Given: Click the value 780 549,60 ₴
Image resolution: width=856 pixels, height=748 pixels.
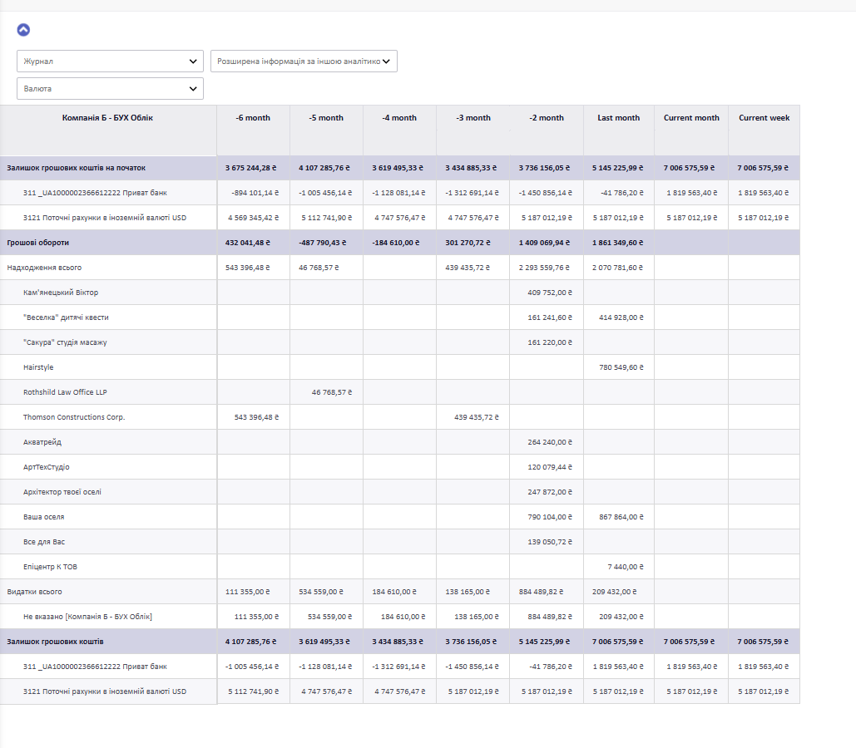Looking at the screenshot, I should pyautogui.click(x=621, y=367).
